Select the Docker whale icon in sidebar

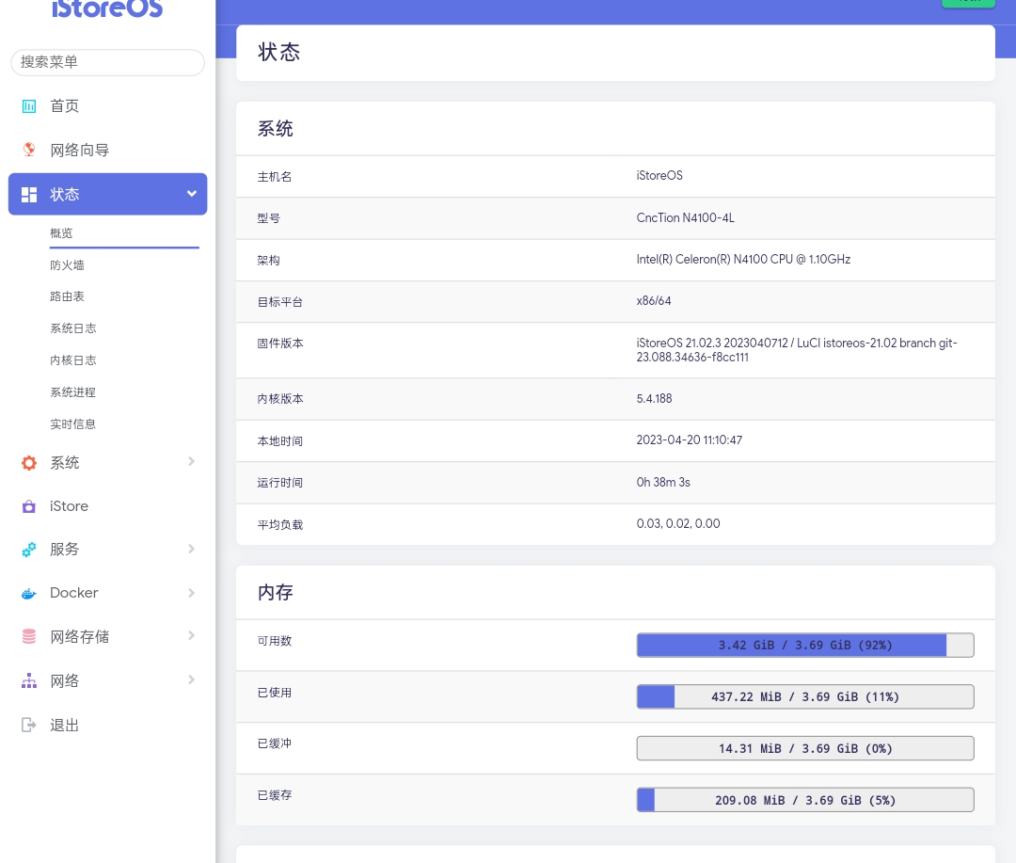coord(29,594)
